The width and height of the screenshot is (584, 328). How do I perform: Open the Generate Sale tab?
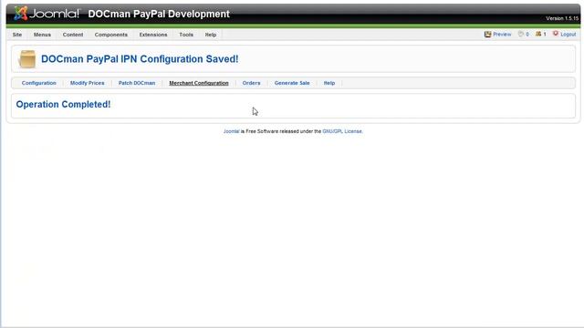[x=292, y=83]
